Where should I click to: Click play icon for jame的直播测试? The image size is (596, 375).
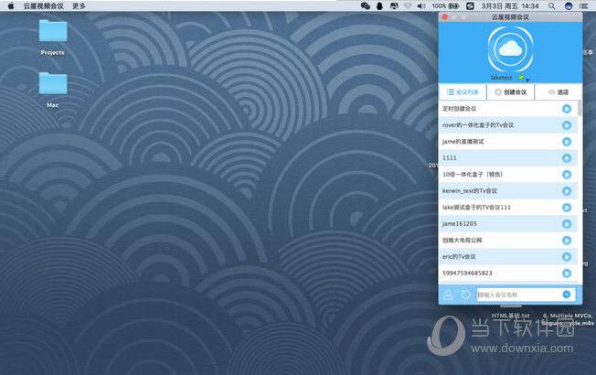(567, 142)
